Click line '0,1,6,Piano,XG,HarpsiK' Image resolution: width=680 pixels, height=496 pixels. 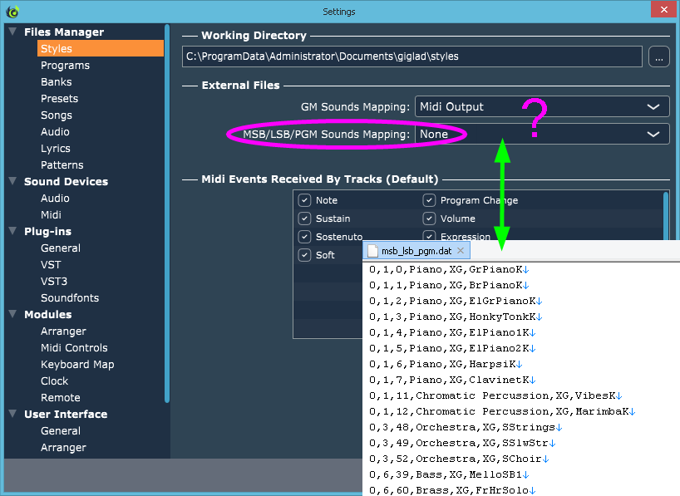tap(446, 364)
